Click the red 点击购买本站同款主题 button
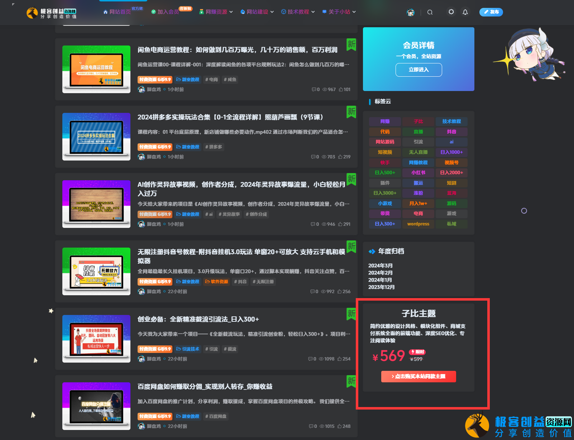The image size is (574, 440). (x=418, y=377)
